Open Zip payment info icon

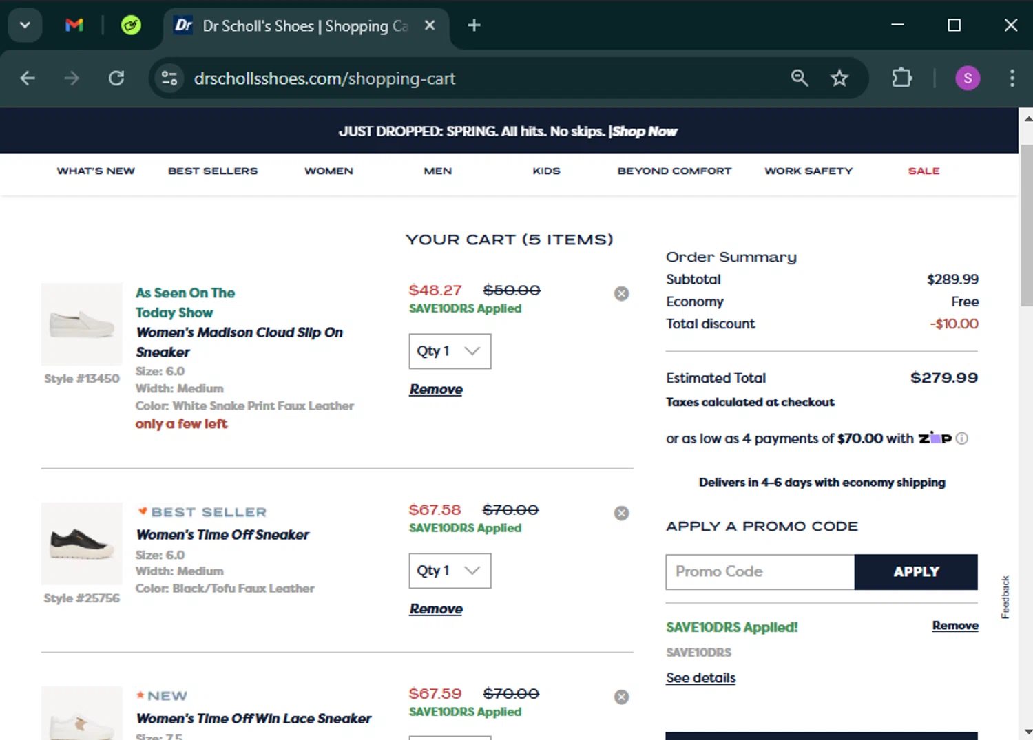962,438
